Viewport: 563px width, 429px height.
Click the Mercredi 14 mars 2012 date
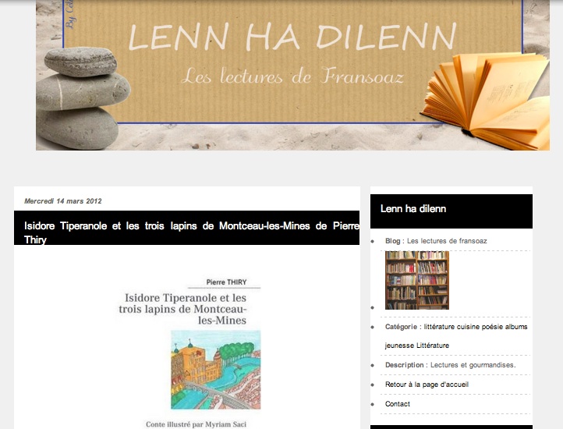coord(63,201)
